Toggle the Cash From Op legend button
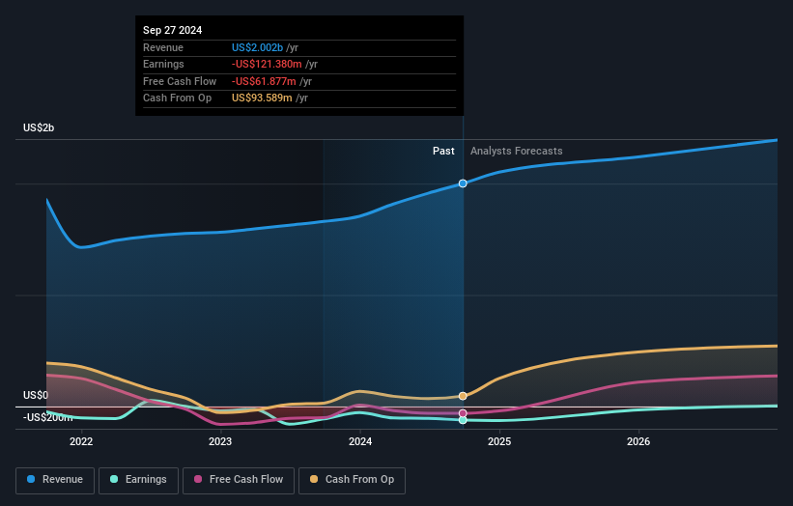Image resolution: width=793 pixels, height=506 pixels. [x=352, y=480]
